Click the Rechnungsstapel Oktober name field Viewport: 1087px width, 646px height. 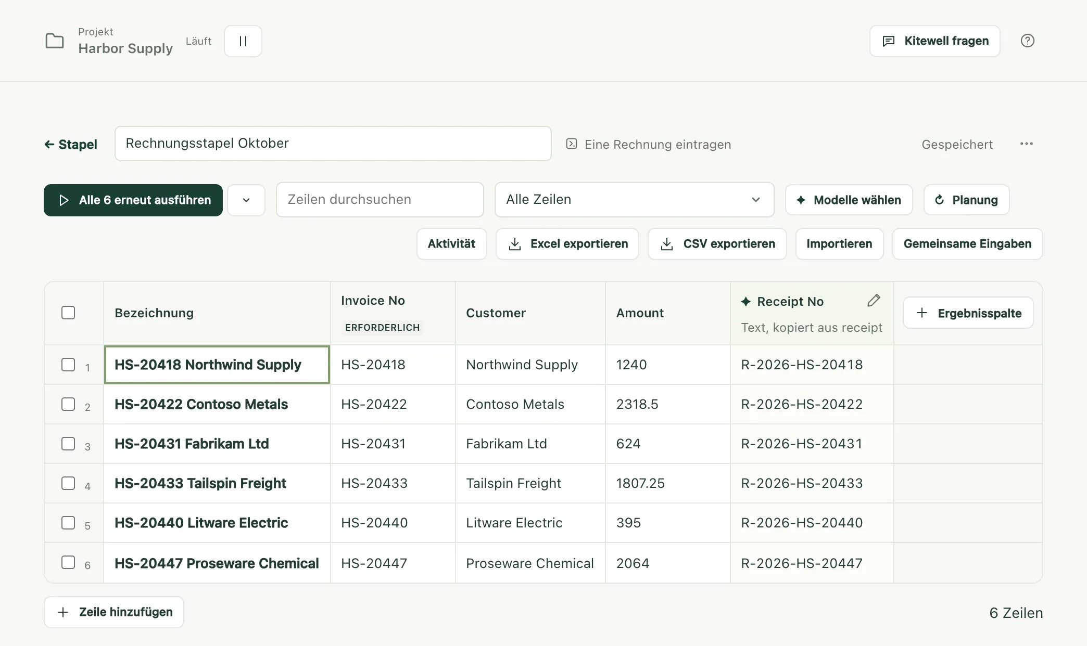pos(333,144)
